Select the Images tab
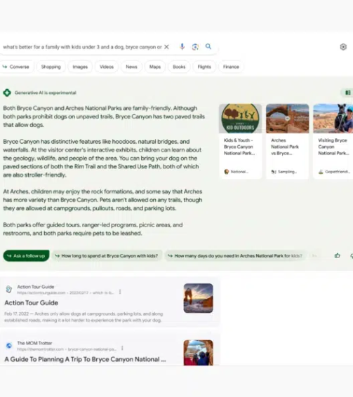353x397 pixels. (80, 67)
